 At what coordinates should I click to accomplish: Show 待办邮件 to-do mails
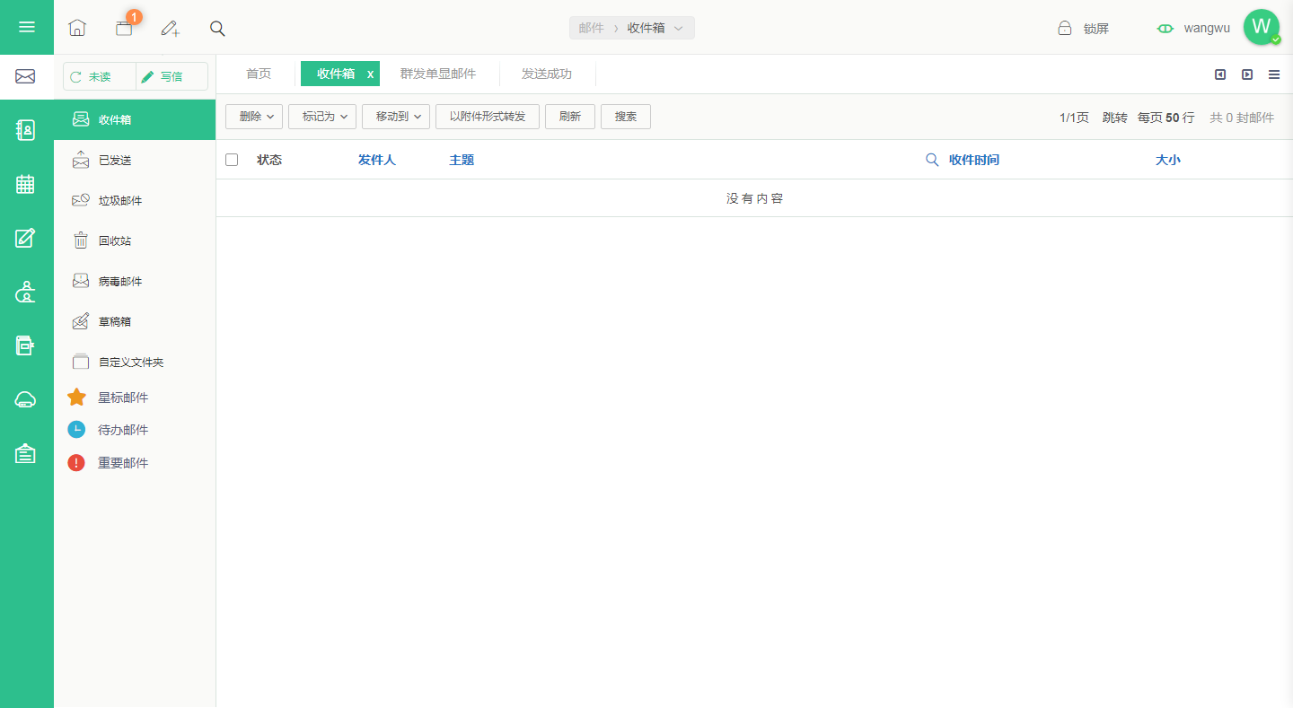click(123, 430)
